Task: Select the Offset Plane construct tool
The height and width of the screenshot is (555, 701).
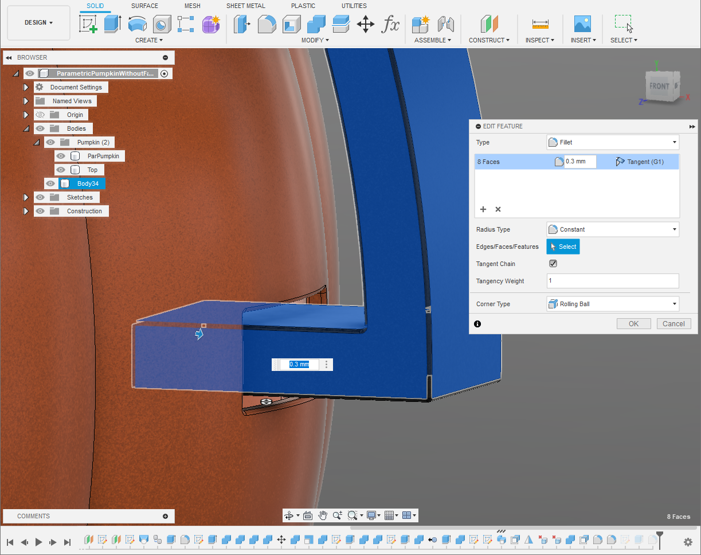Action: click(489, 24)
